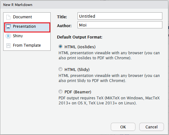Click the PDF (Beamer) label text
Image resolution: width=169 pixels, height=135 pixels.
[x=78, y=92]
